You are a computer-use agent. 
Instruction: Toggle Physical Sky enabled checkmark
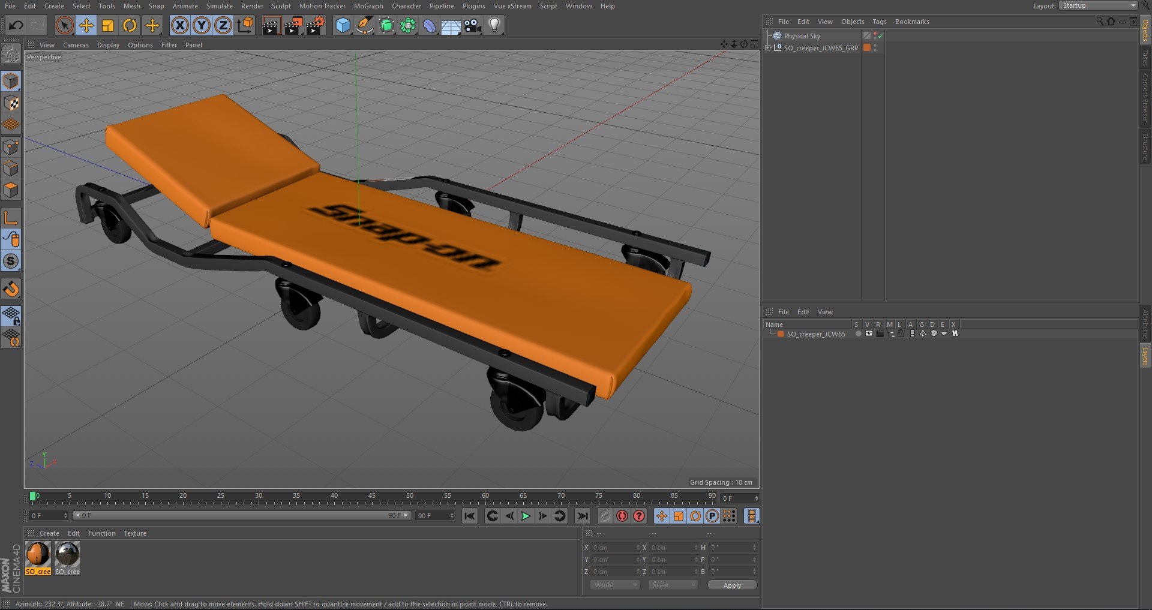(880, 36)
